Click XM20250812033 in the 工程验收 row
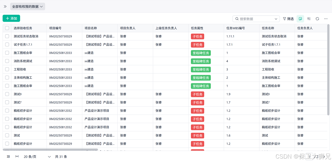 coord(60,69)
